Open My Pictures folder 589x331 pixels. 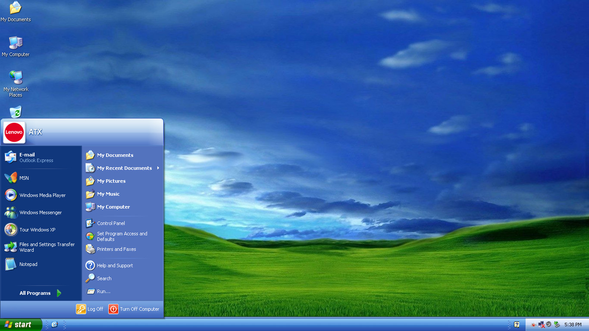pos(122,181)
